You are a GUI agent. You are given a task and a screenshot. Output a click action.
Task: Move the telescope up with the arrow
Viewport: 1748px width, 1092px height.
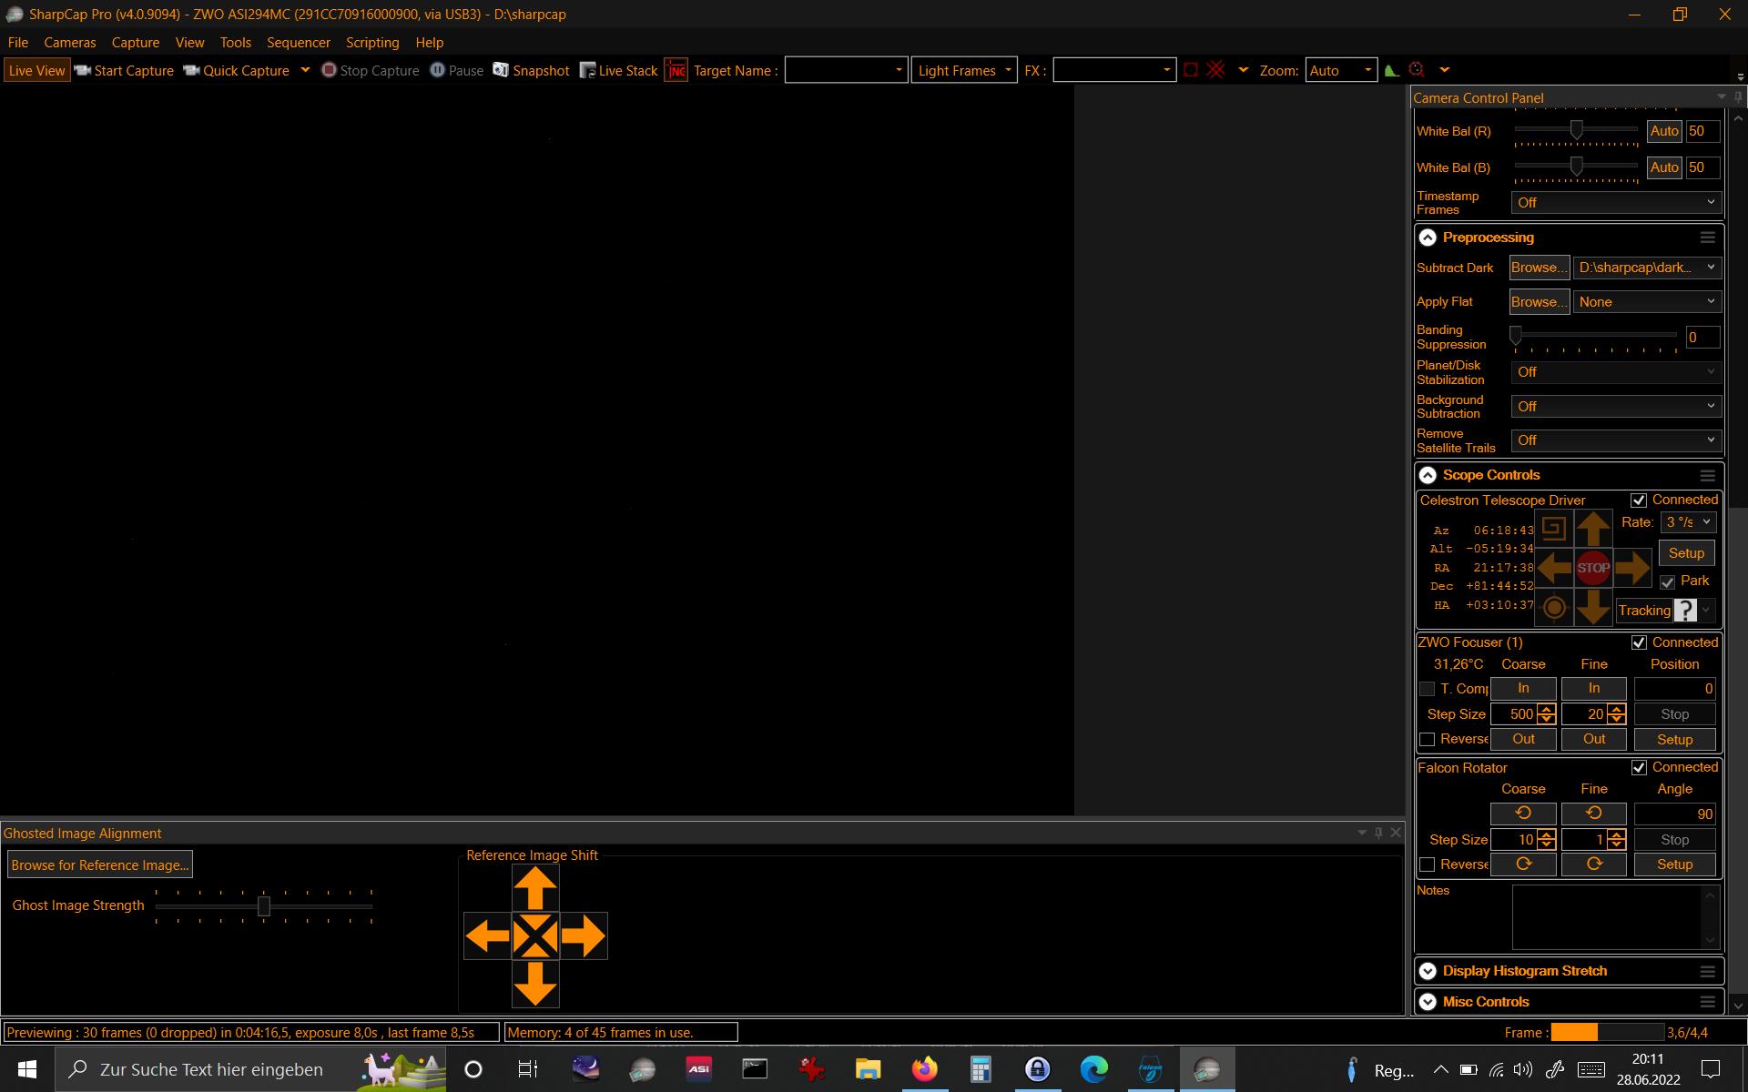pos(1593,528)
